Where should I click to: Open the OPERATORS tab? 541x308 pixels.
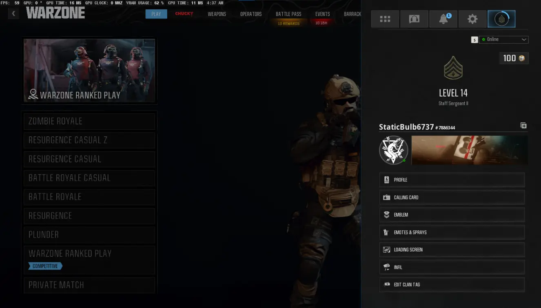click(251, 14)
